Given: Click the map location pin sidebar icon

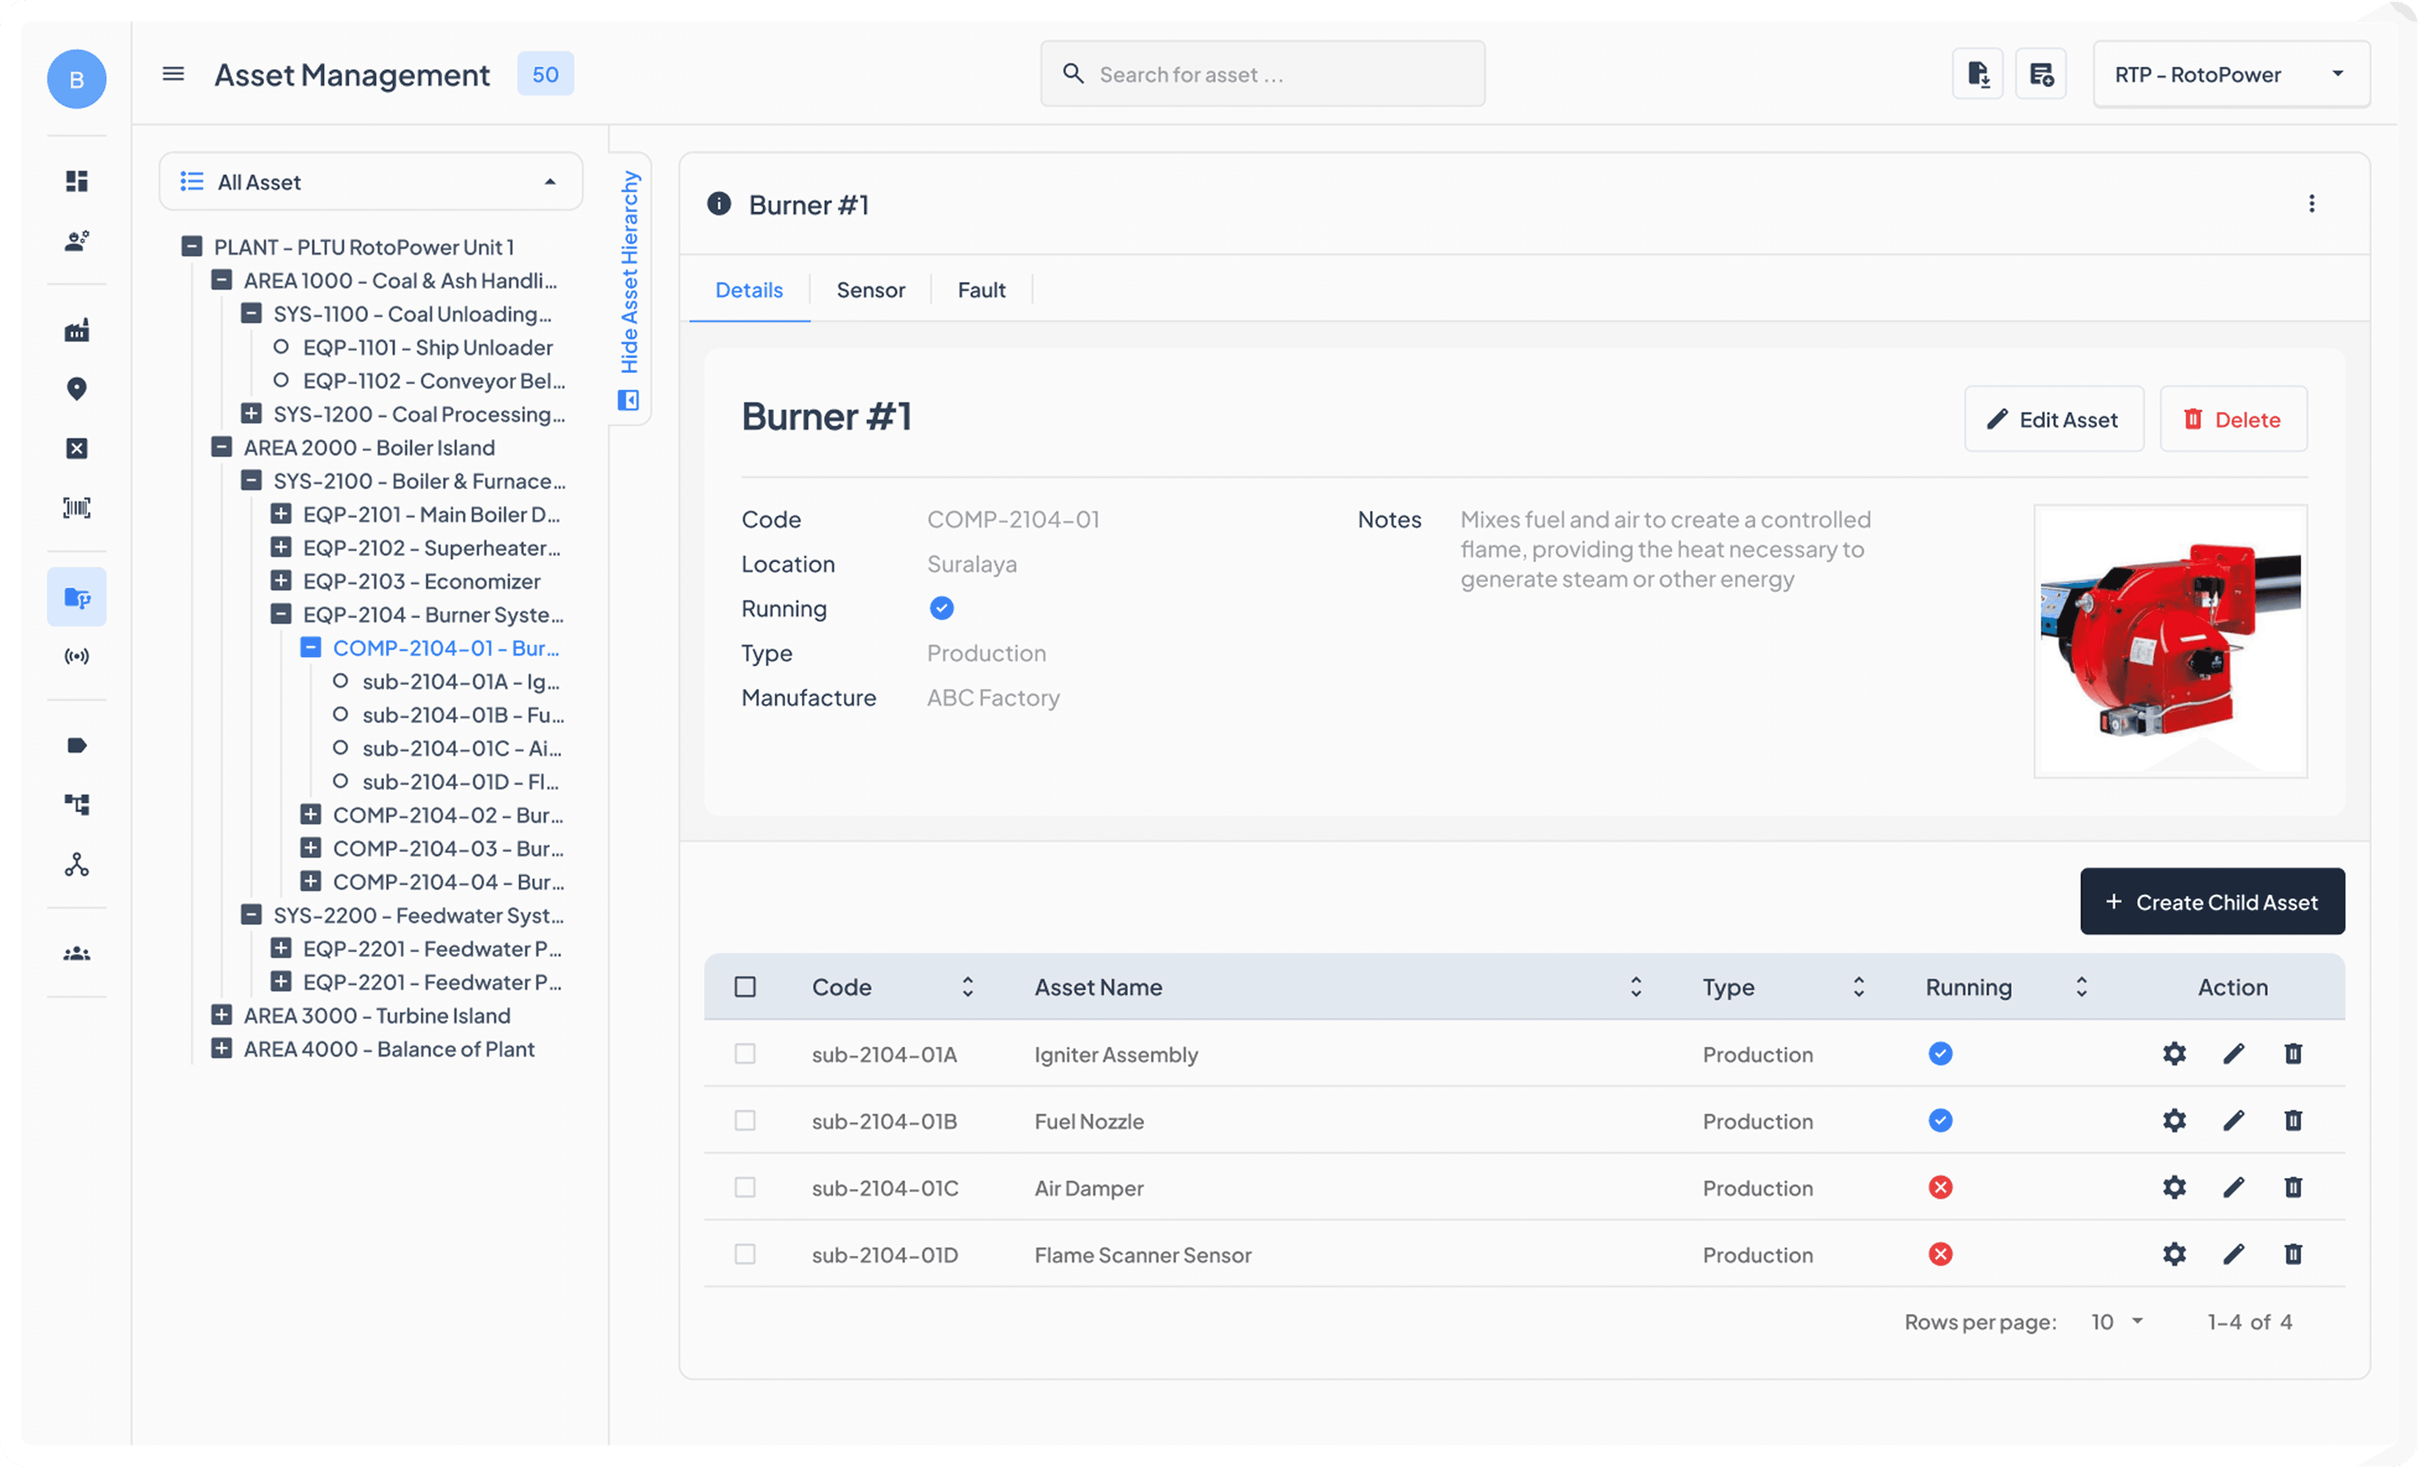Looking at the screenshot, I should [77, 389].
